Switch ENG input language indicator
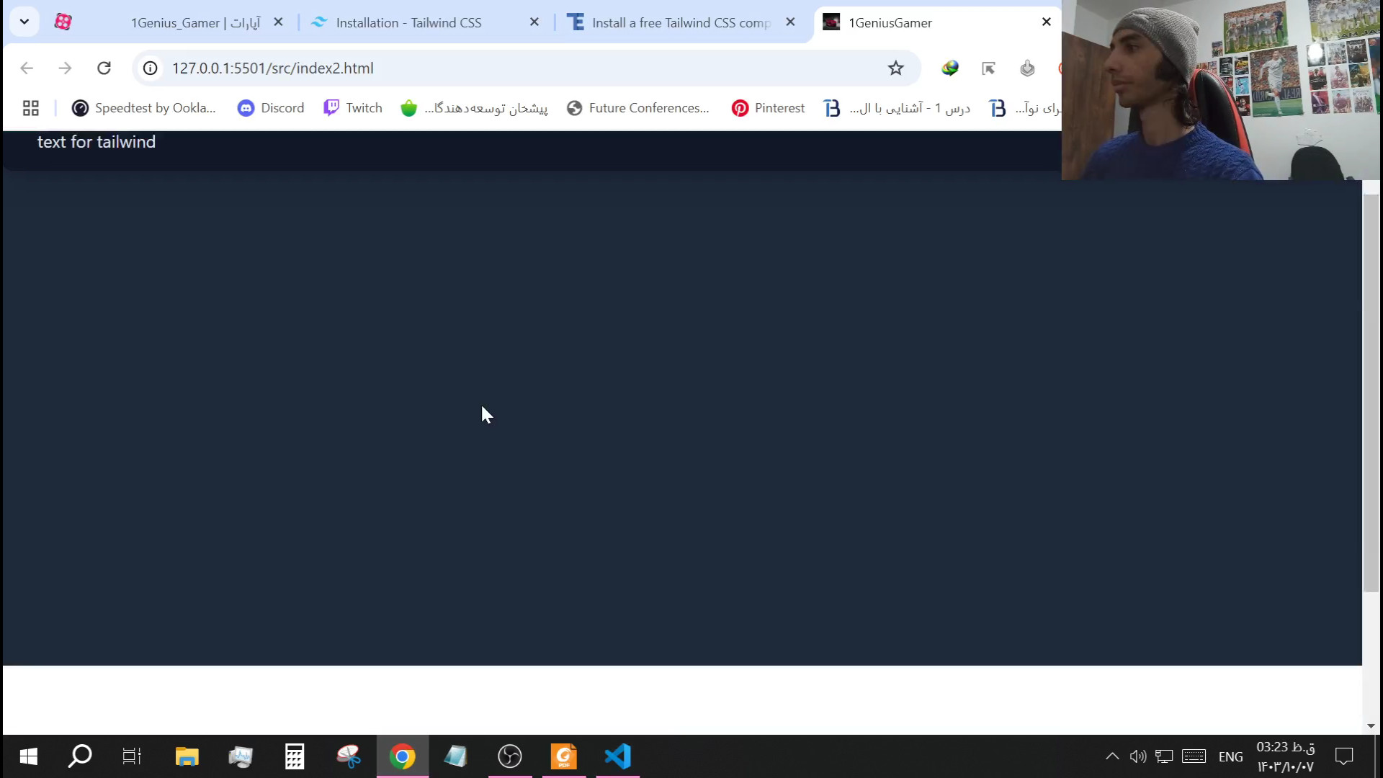The image size is (1383, 778). click(1230, 756)
